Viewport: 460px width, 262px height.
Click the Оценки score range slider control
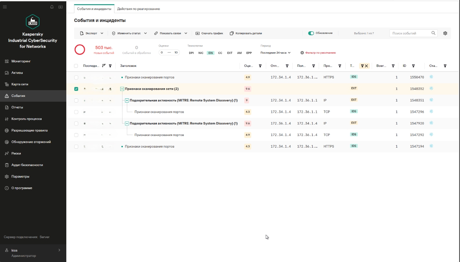169,52
